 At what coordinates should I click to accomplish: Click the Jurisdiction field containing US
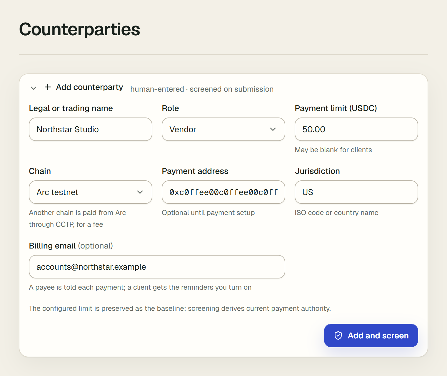pyautogui.click(x=356, y=192)
